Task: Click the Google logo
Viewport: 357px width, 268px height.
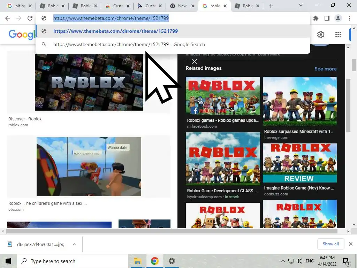Action: (x=22, y=35)
